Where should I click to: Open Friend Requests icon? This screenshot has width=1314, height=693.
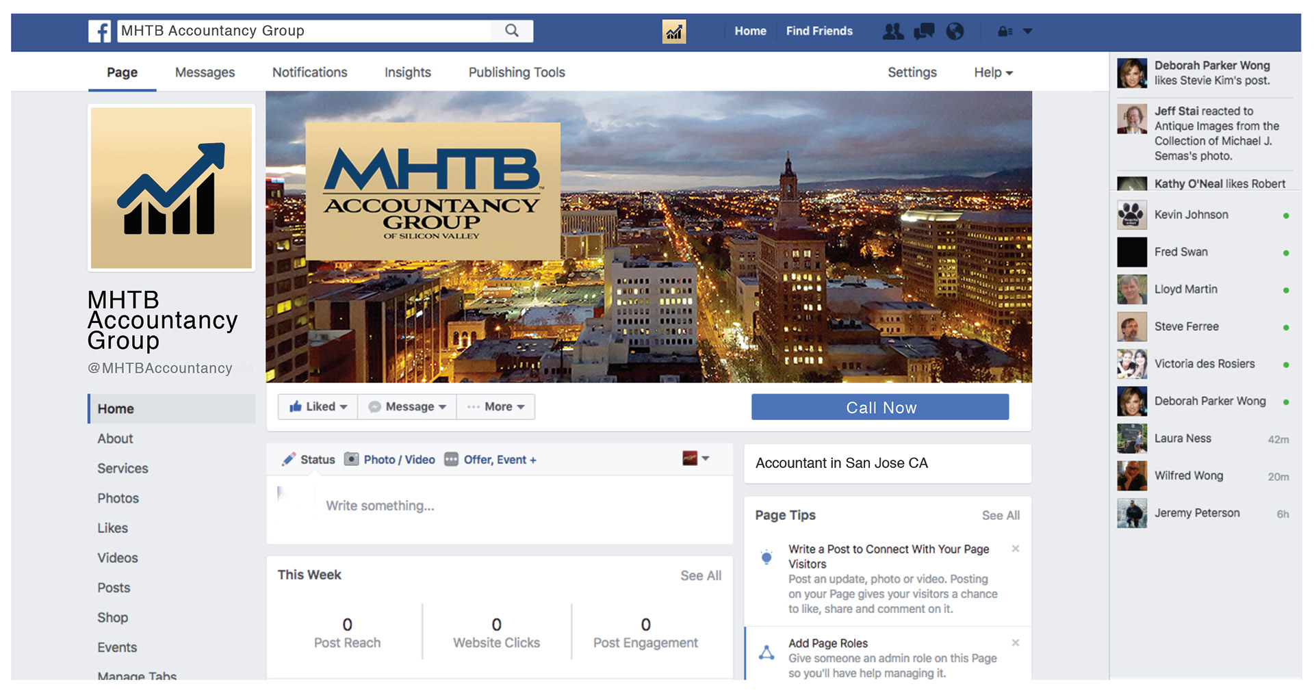(x=892, y=31)
